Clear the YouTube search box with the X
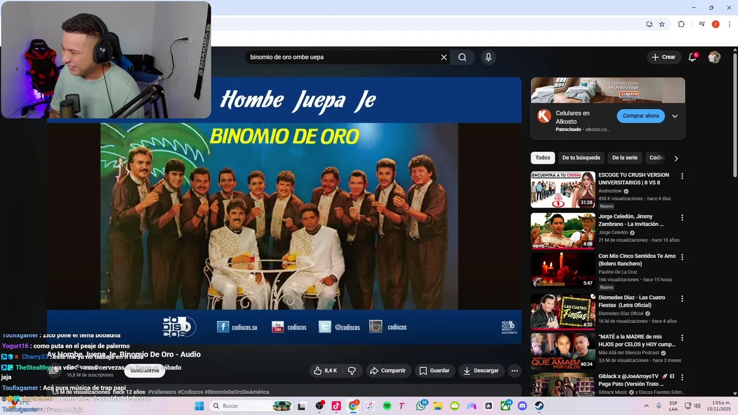Screen dimensions: 738x415 (x=444, y=57)
